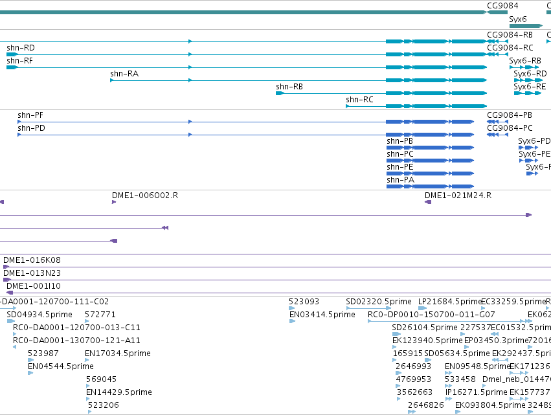Select the 523987 EST label
Image resolution: width=551 pixels, height=415 pixels.
point(43,354)
